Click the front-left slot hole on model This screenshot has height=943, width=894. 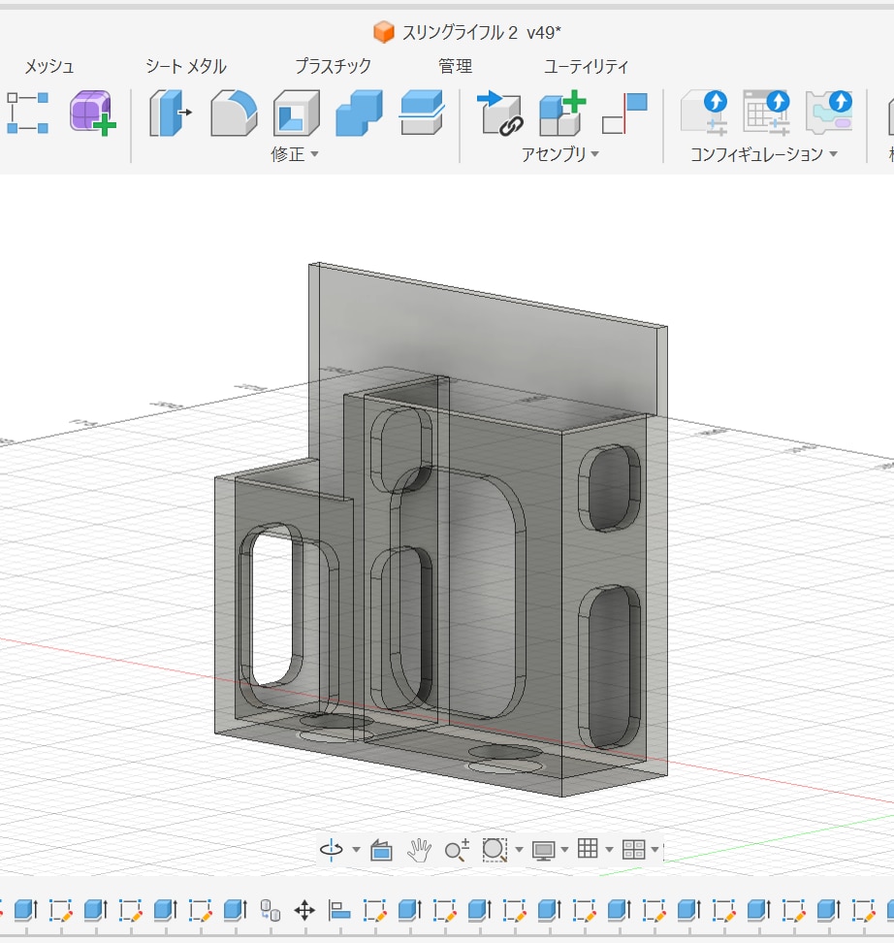(x=274, y=607)
